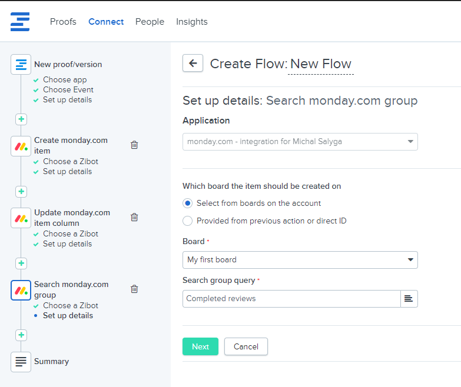Edit the flow name 'New Flow'
Image resolution: width=461 pixels, height=387 pixels.
tap(321, 64)
